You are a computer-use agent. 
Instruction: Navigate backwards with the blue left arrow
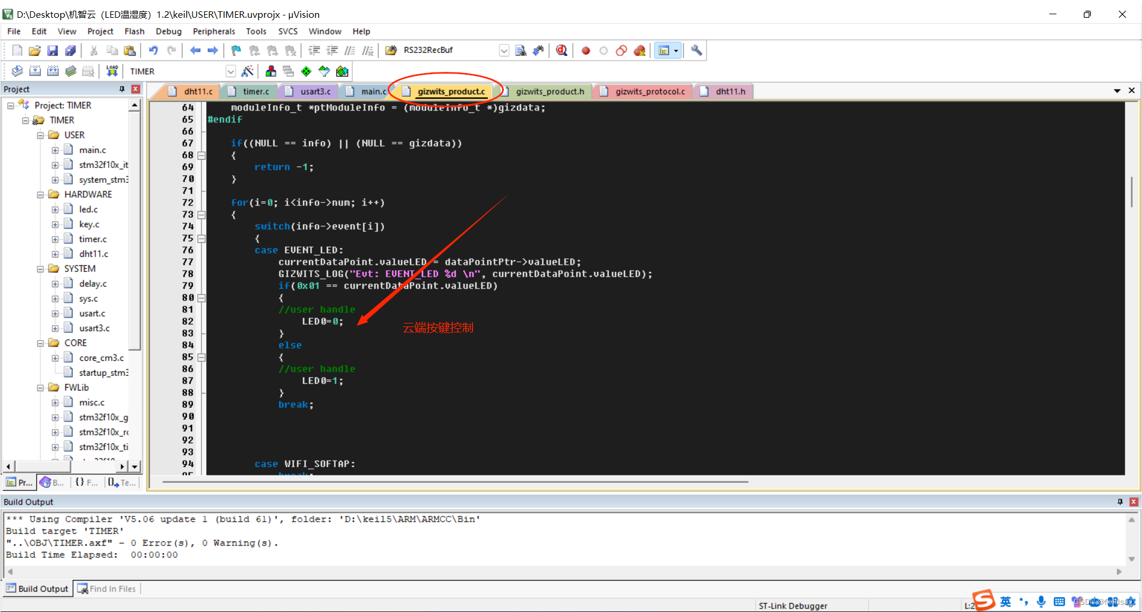pos(195,50)
